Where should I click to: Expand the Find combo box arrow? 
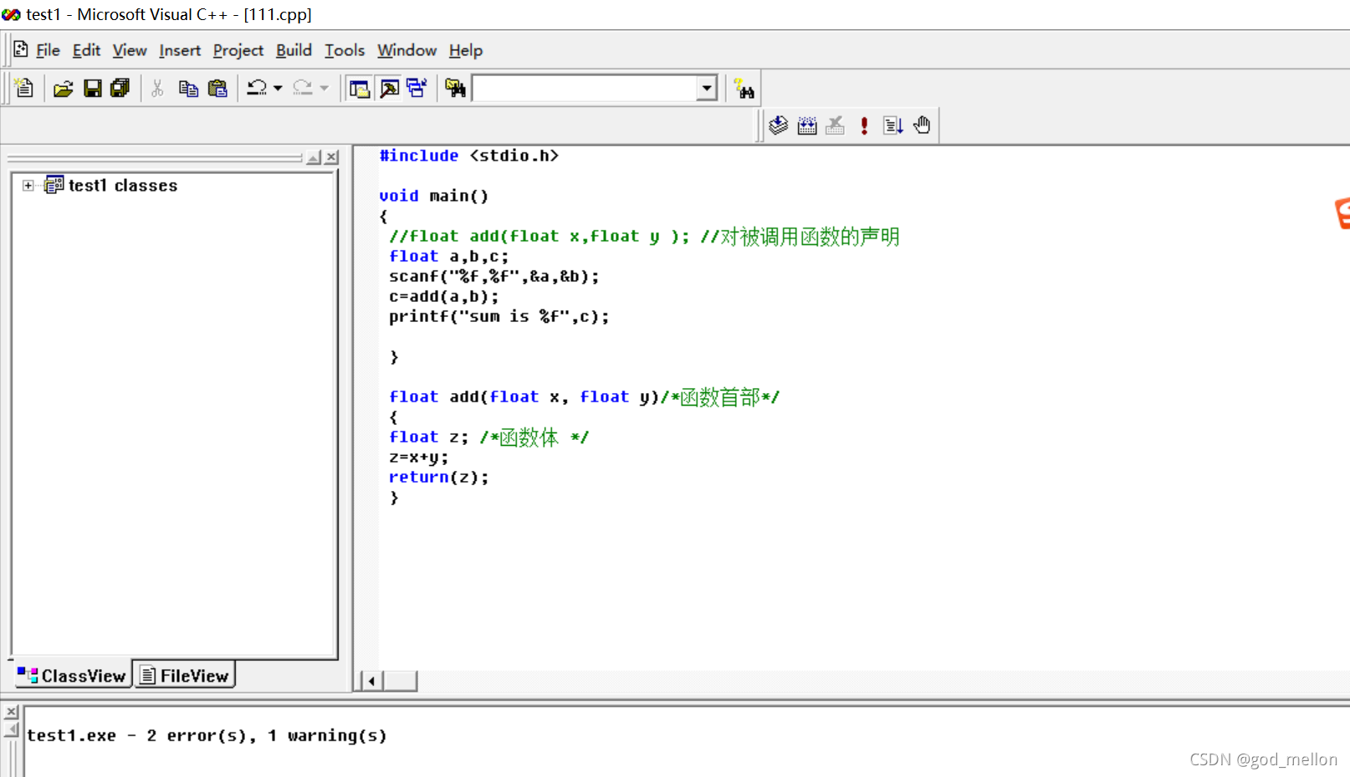707,88
